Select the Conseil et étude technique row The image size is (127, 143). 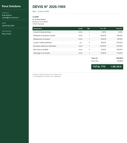coord(78,32)
